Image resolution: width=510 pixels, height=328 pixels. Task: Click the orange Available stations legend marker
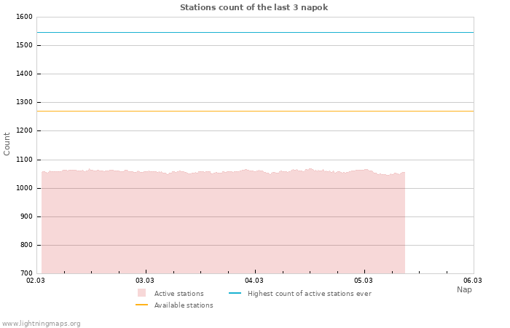point(141,305)
